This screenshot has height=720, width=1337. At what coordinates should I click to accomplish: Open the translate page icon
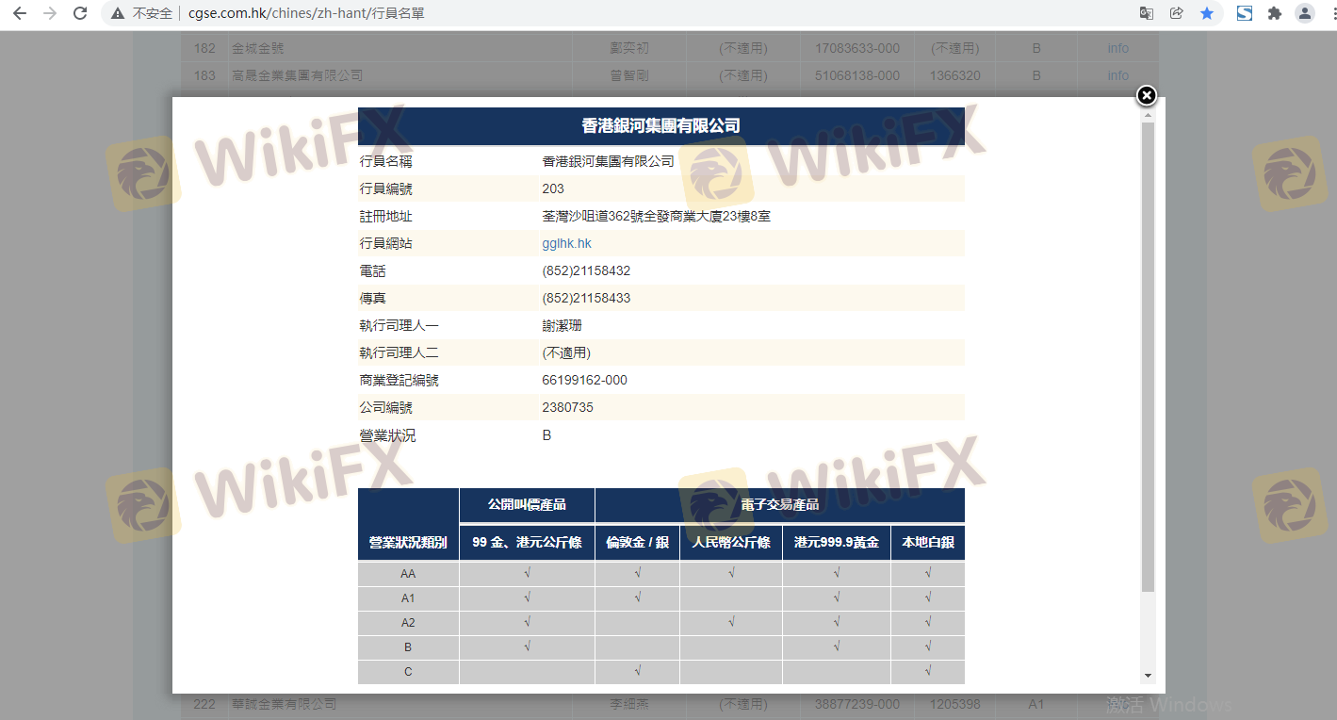click(x=1147, y=13)
